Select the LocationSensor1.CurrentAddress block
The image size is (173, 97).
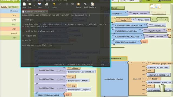point(81,72)
